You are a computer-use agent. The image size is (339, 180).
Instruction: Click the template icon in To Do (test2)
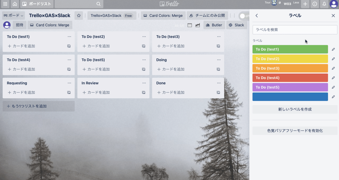pyautogui.click(x=144, y=46)
